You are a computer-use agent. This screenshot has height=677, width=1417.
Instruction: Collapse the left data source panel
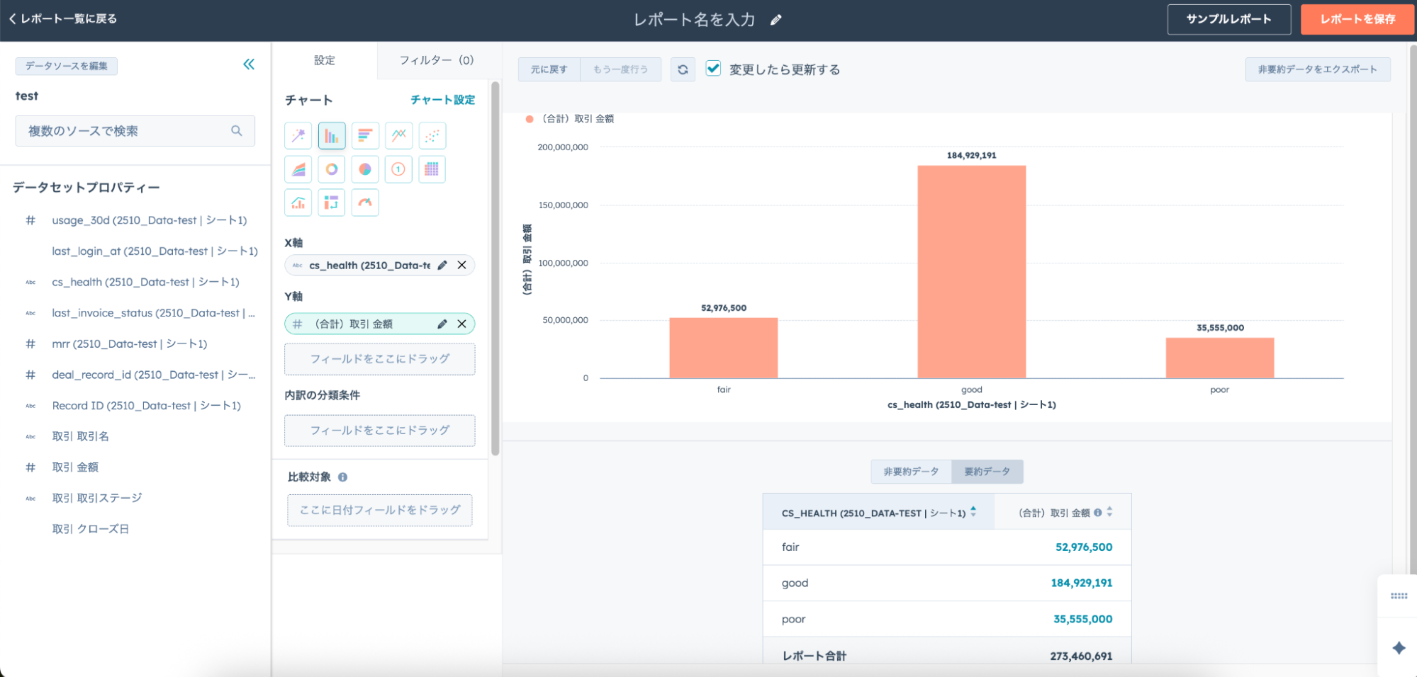tap(249, 64)
